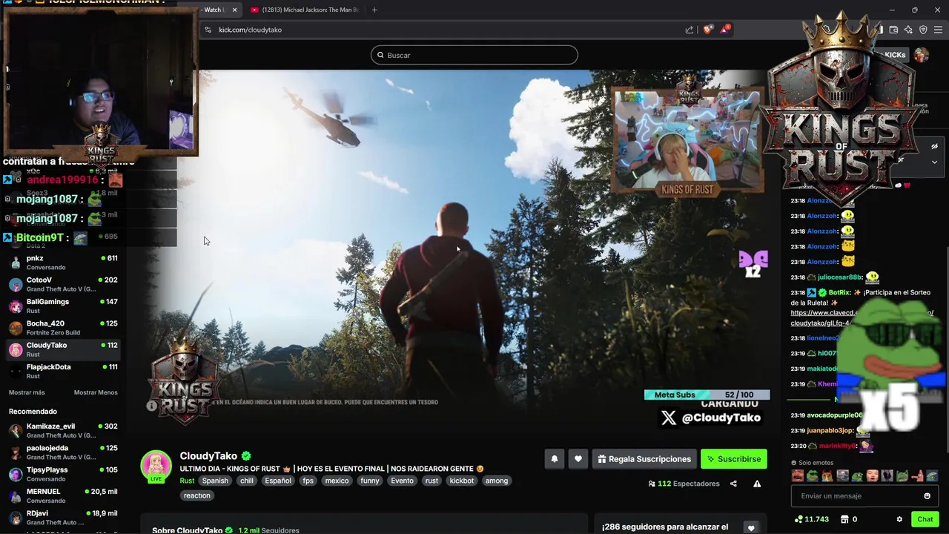Open pnkz channel in the sidebar
This screenshot has width=949, height=534.
tap(63, 263)
